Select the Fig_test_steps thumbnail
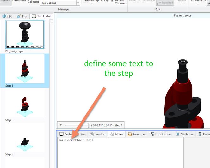 (x=25, y=35)
